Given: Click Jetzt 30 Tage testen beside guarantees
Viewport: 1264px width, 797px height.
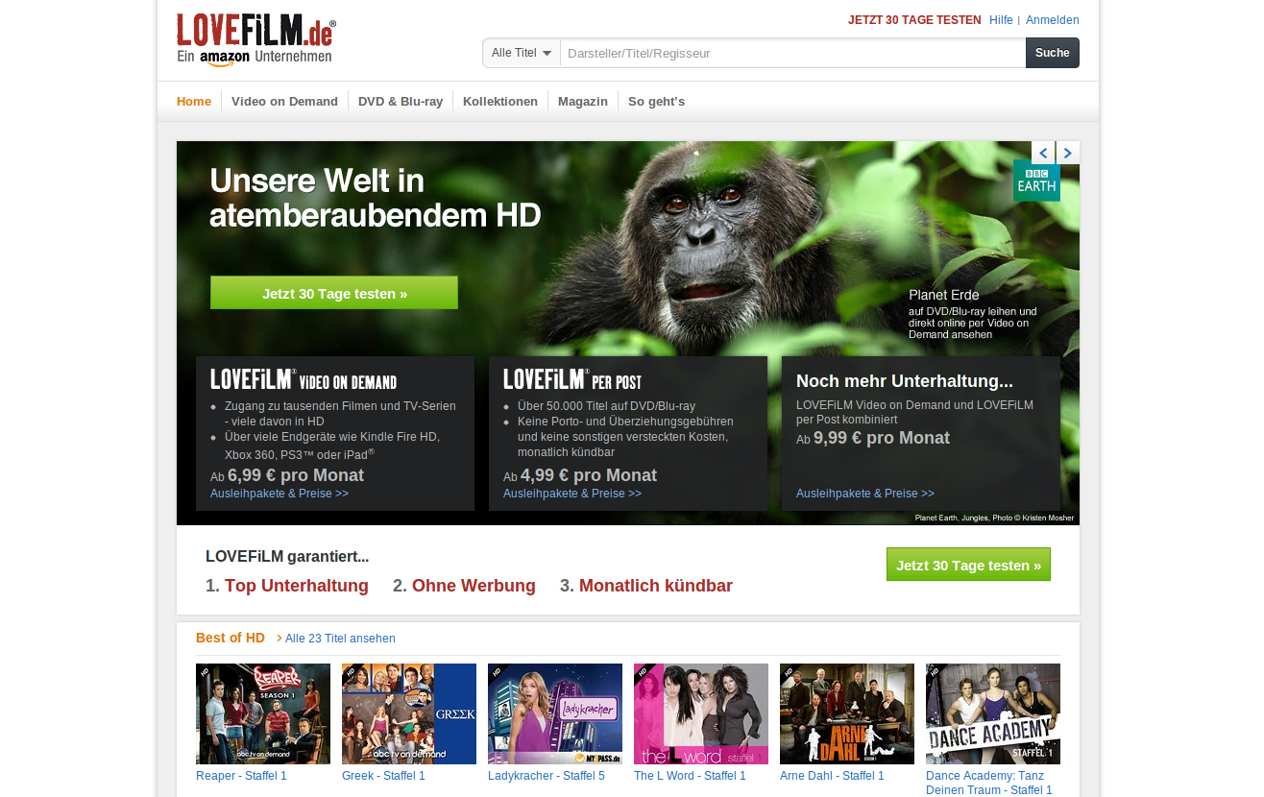Looking at the screenshot, I should tap(968, 565).
